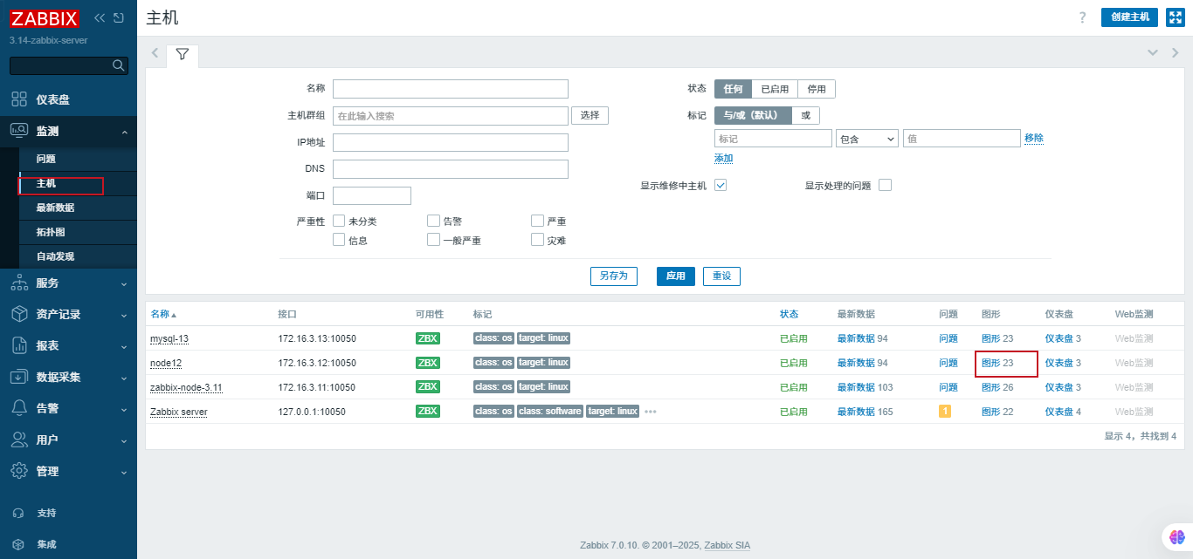This screenshot has width=1193, height=559.
Task: Click the filter funnel tab icon
Action: 182,54
